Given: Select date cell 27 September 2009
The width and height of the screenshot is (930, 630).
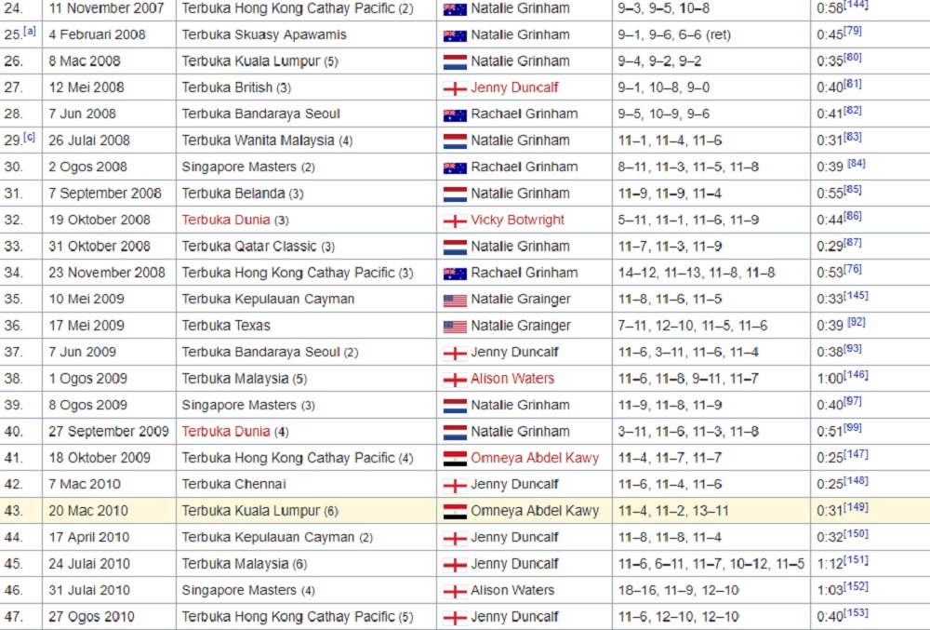Looking at the screenshot, I should 109,431.
